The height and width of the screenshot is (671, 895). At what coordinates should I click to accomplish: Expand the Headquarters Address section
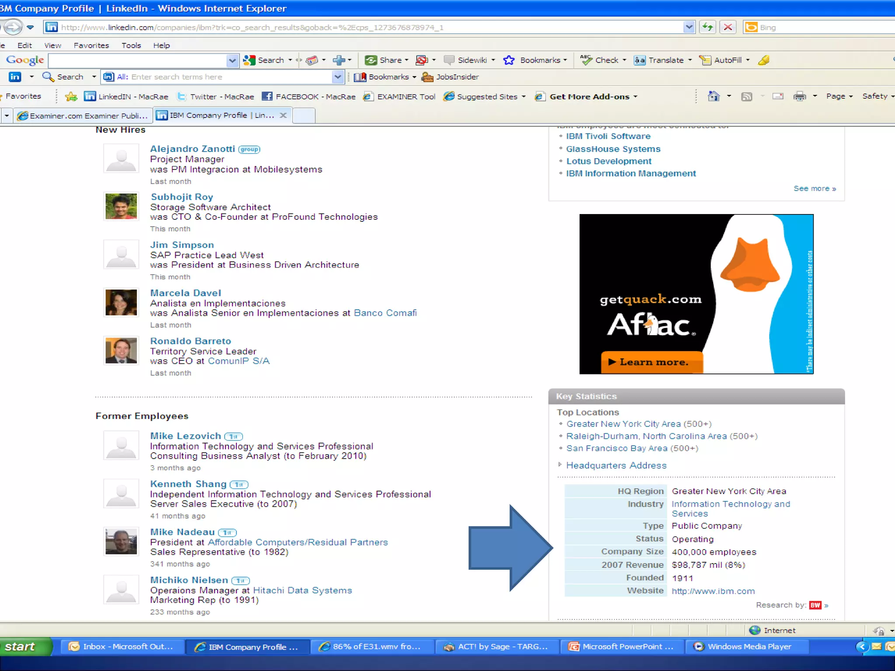point(616,465)
